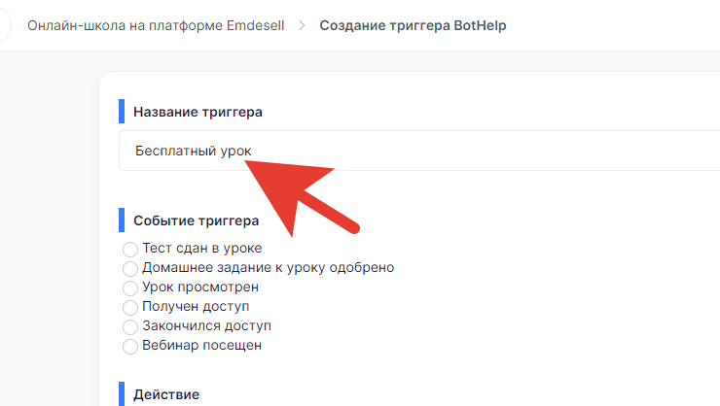
Task: Focus the trigger name field with 'Бесплатный урок'
Action: click(x=419, y=151)
